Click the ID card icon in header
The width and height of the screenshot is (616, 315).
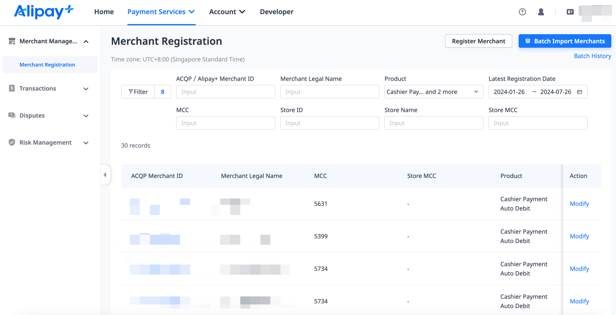pyautogui.click(x=570, y=12)
